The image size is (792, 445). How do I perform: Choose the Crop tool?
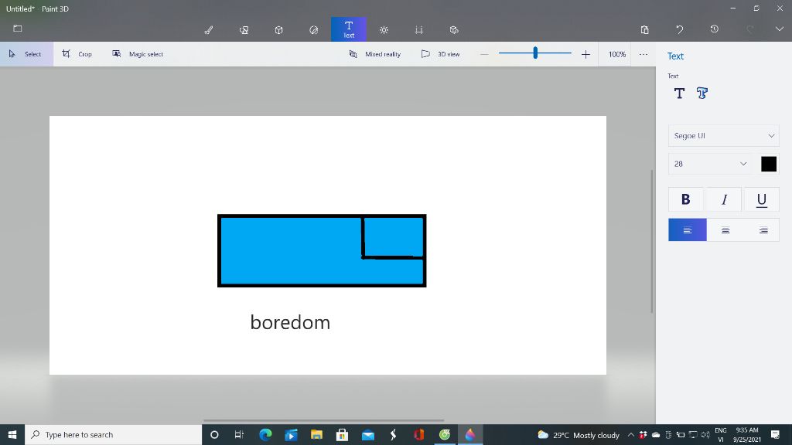click(77, 54)
